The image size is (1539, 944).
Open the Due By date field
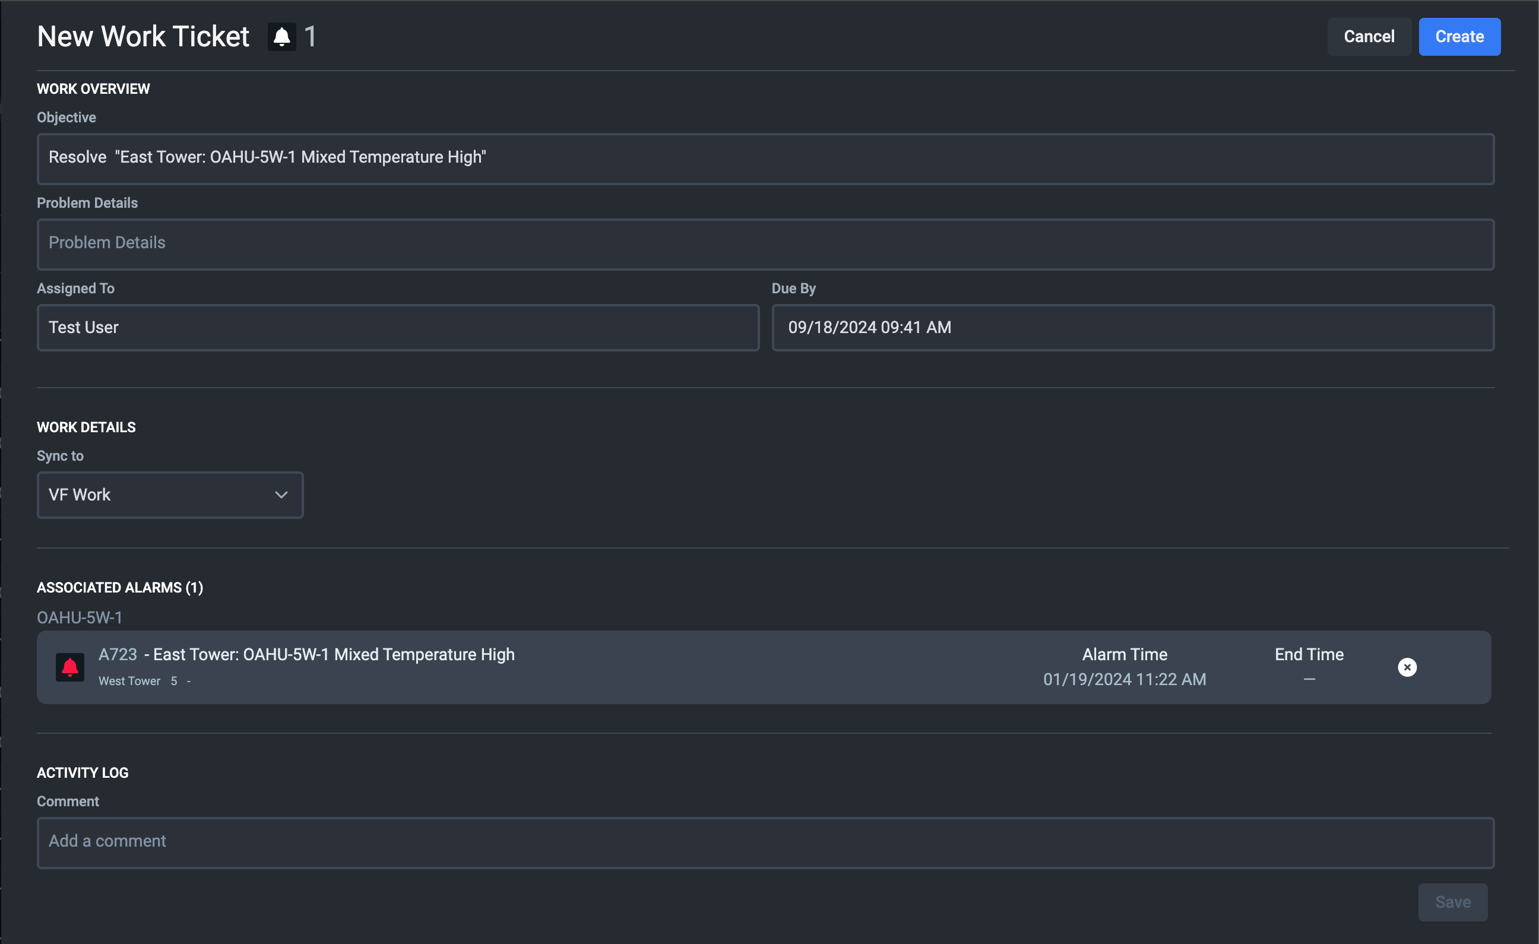point(1132,327)
